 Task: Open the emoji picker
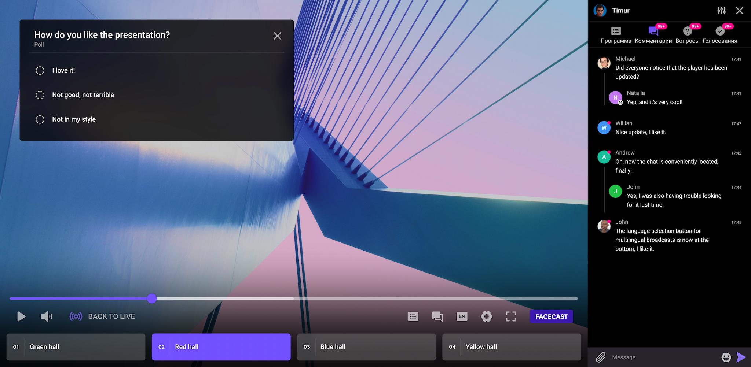pyautogui.click(x=726, y=357)
